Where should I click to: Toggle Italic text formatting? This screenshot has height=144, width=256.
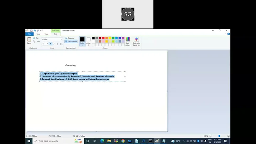[54, 44]
